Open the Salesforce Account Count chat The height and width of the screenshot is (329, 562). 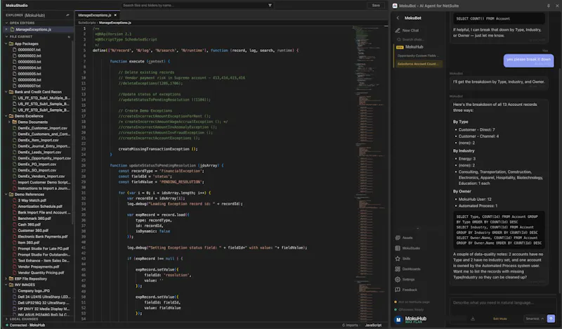point(417,64)
